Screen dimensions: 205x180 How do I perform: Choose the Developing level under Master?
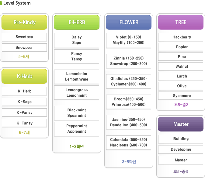click(181, 149)
